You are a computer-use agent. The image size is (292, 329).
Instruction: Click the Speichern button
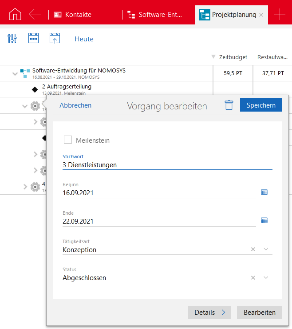coord(261,105)
